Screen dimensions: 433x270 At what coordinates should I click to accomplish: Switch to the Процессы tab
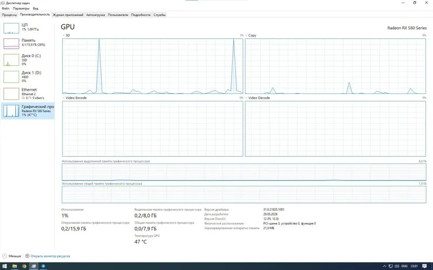[x=9, y=15]
